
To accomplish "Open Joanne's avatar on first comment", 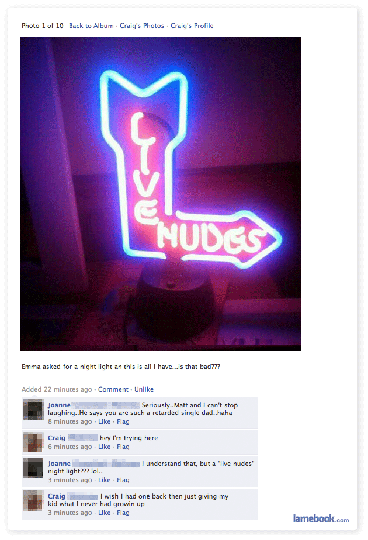I will coord(33,410).
